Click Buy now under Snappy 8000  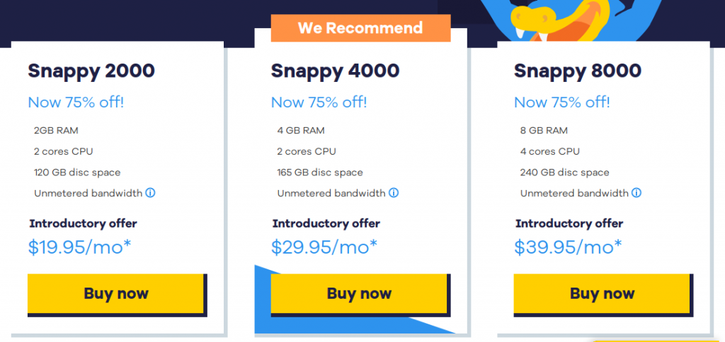602,293
